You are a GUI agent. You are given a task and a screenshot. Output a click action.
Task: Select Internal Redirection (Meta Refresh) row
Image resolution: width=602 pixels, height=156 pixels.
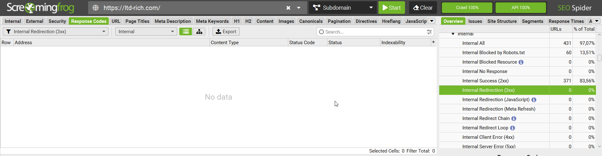pos(517,109)
